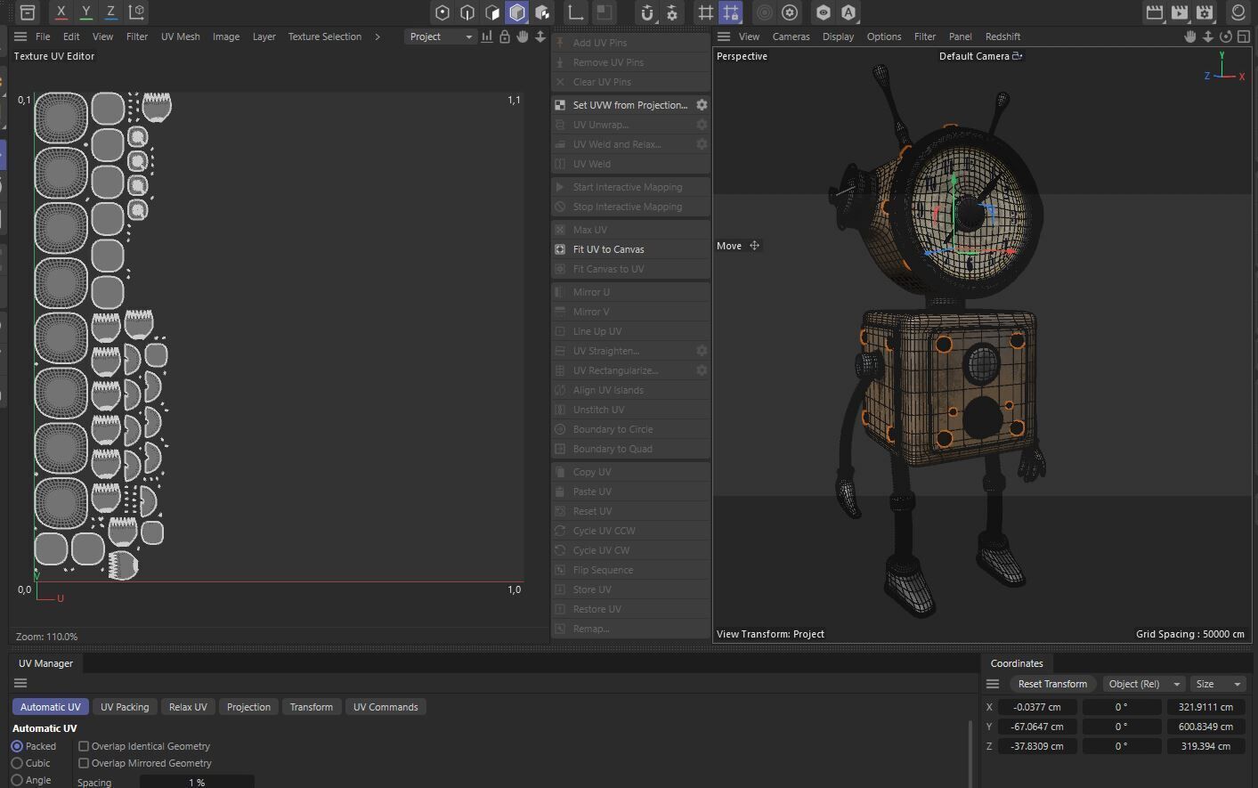Viewport: 1258px width, 788px height.
Task: Click the Reset Transform button
Action: [1052, 684]
